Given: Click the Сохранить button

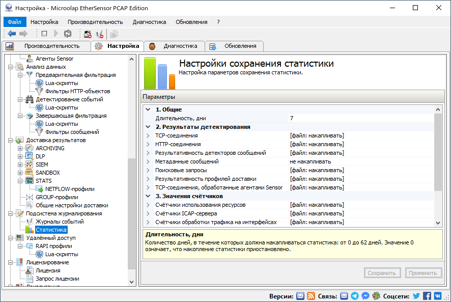Looking at the screenshot, I should (382, 272).
